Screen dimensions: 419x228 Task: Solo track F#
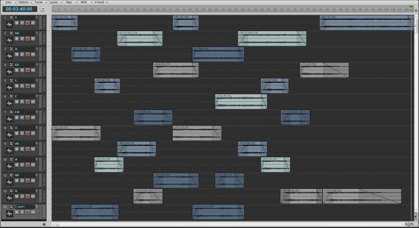pos(22,117)
